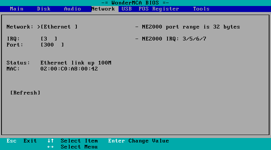The height and width of the screenshot is (150, 271).
Task: Select the Port value field 300
Action: 52,45
